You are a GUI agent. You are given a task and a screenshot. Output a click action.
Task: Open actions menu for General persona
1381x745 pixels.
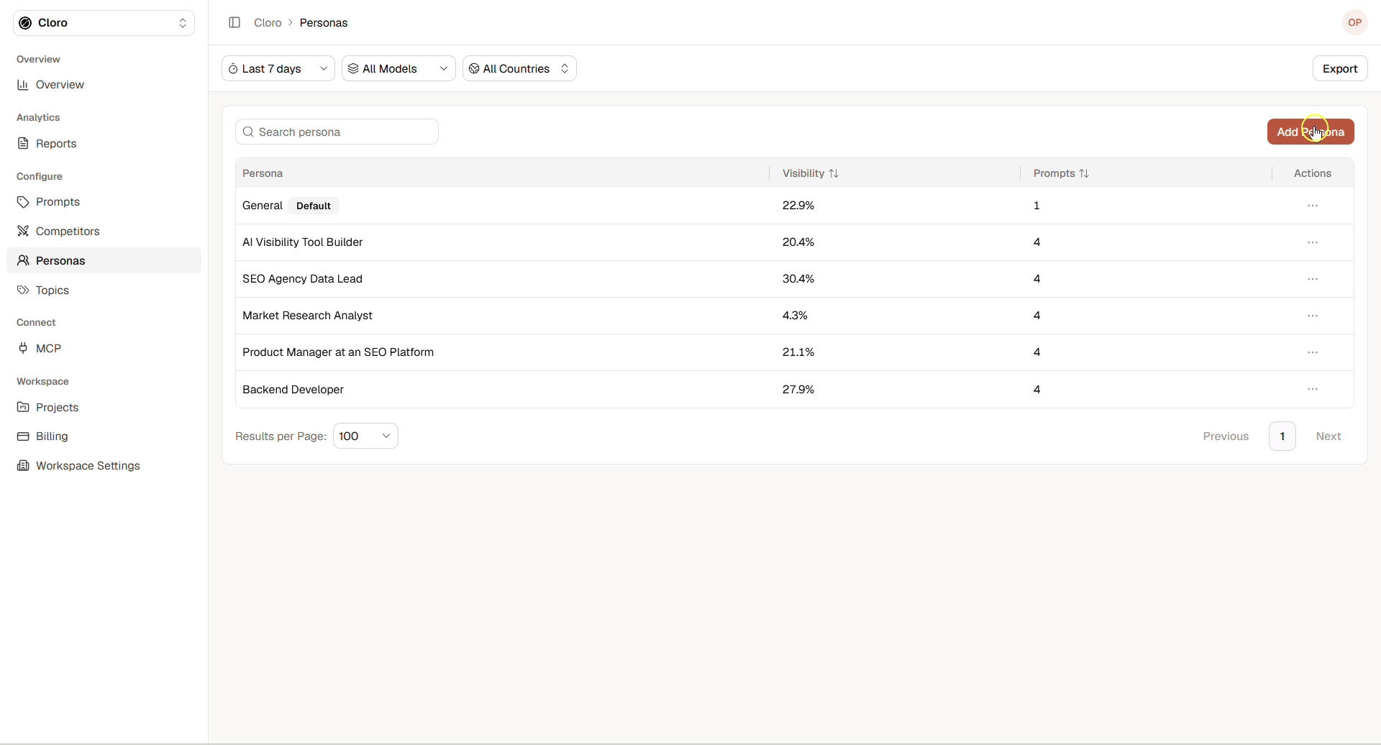coord(1313,206)
